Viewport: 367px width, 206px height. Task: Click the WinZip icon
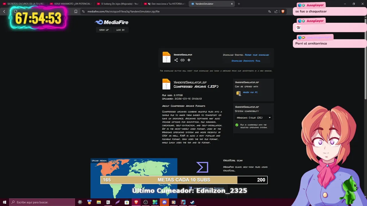(239, 93)
